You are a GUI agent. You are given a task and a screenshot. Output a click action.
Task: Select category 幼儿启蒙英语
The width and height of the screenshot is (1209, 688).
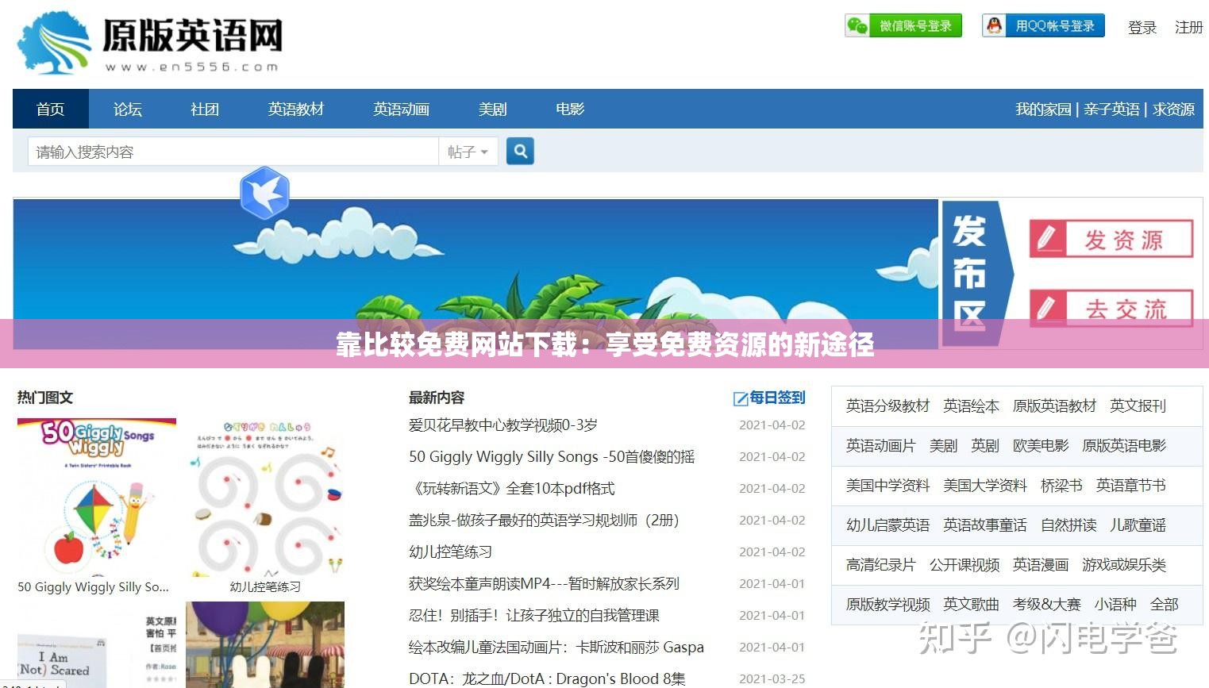click(x=887, y=525)
